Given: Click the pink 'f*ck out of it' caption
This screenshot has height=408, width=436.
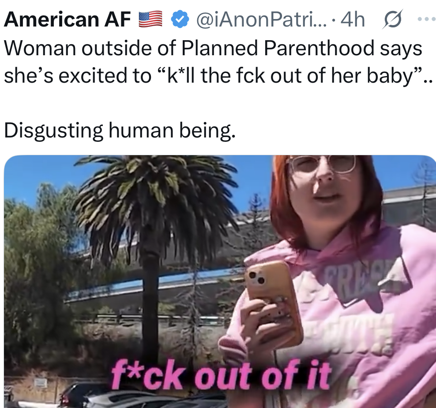Looking at the screenshot, I should pos(221,374).
